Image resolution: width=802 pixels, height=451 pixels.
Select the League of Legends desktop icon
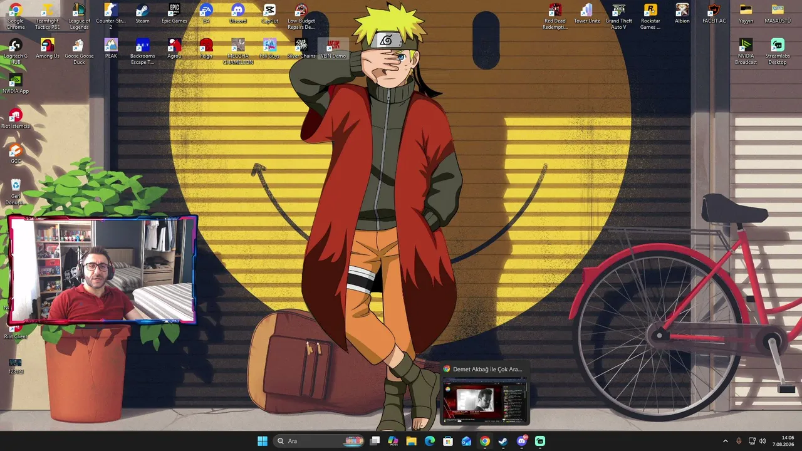79,16
